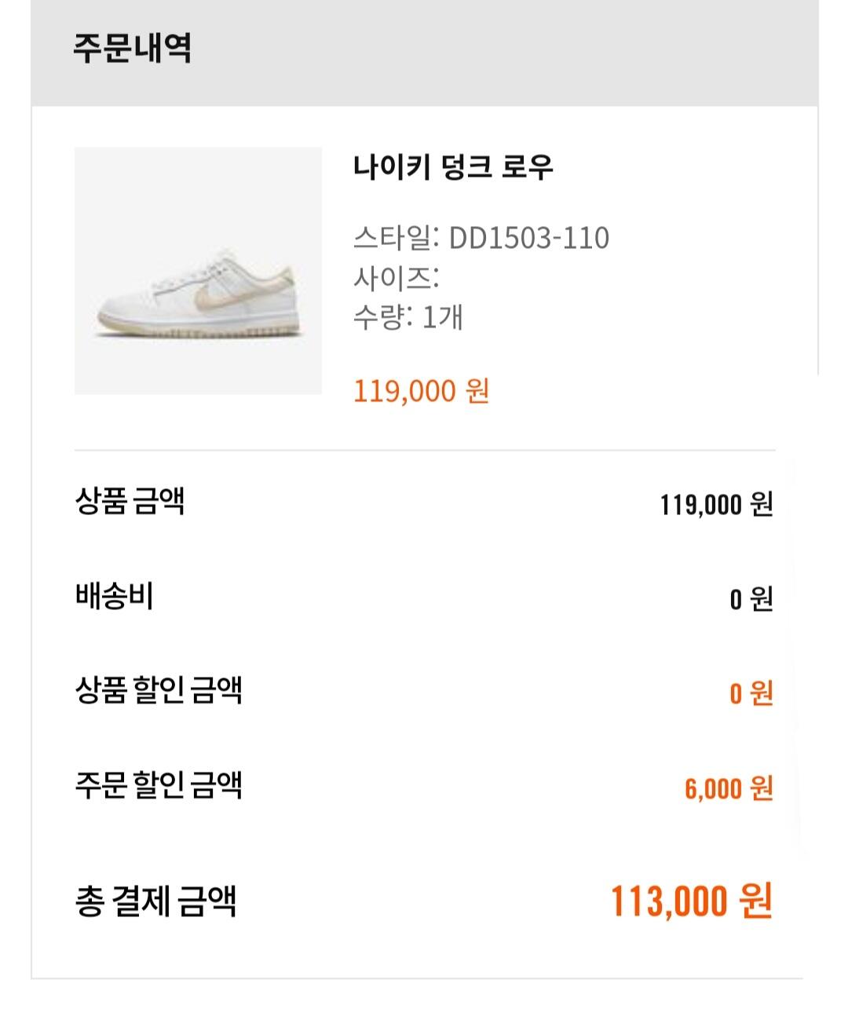Click the 6,000 원 order discount value
Image resolution: width=848 pixels, height=1016 pixels.
coord(728,788)
